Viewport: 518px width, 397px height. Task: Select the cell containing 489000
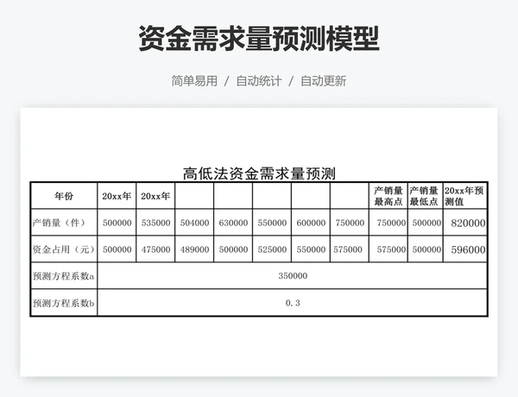194,249
